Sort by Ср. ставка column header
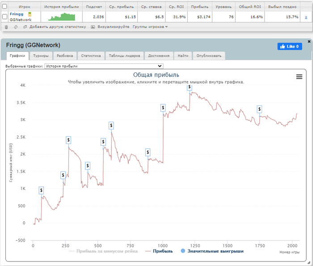Image resolution: width=313 pixels, height=266 pixels. (x=151, y=7)
